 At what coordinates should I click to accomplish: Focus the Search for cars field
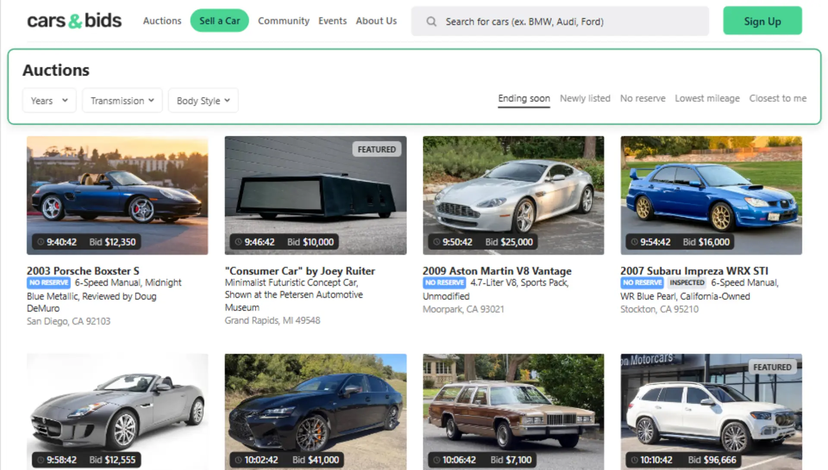pos(560,21)
